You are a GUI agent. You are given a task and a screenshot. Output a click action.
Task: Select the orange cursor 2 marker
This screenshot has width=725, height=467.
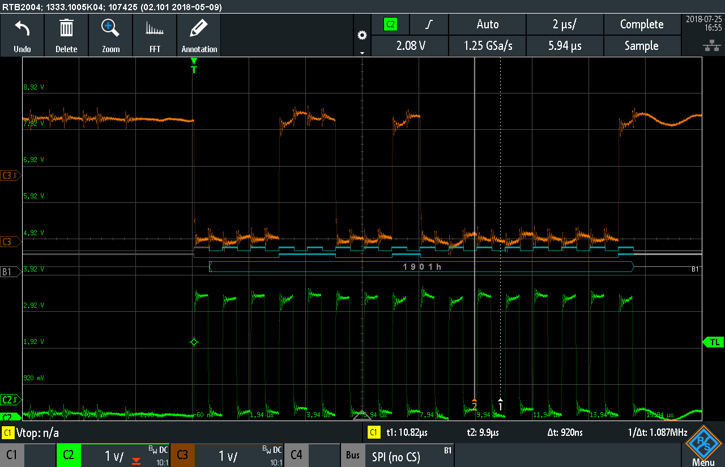pyautogui.click(x=474, y=404)
